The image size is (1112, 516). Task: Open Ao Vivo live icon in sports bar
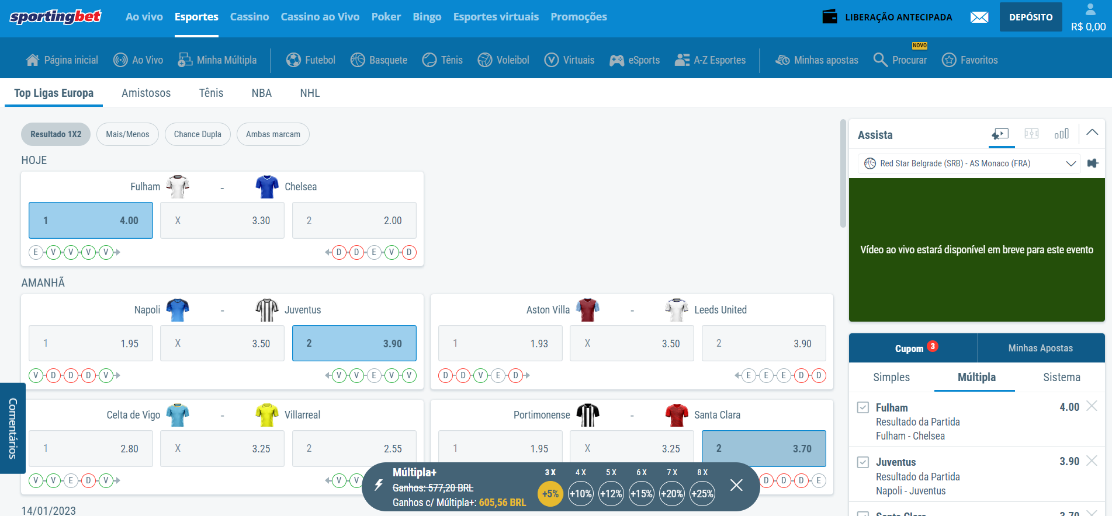(x=120, y=60)
